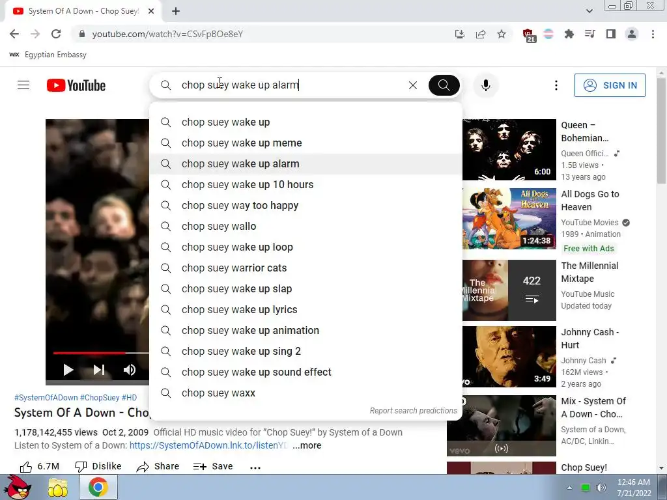Open All Dogs Go to Heaven thumbnail

(x=509, y=219)
